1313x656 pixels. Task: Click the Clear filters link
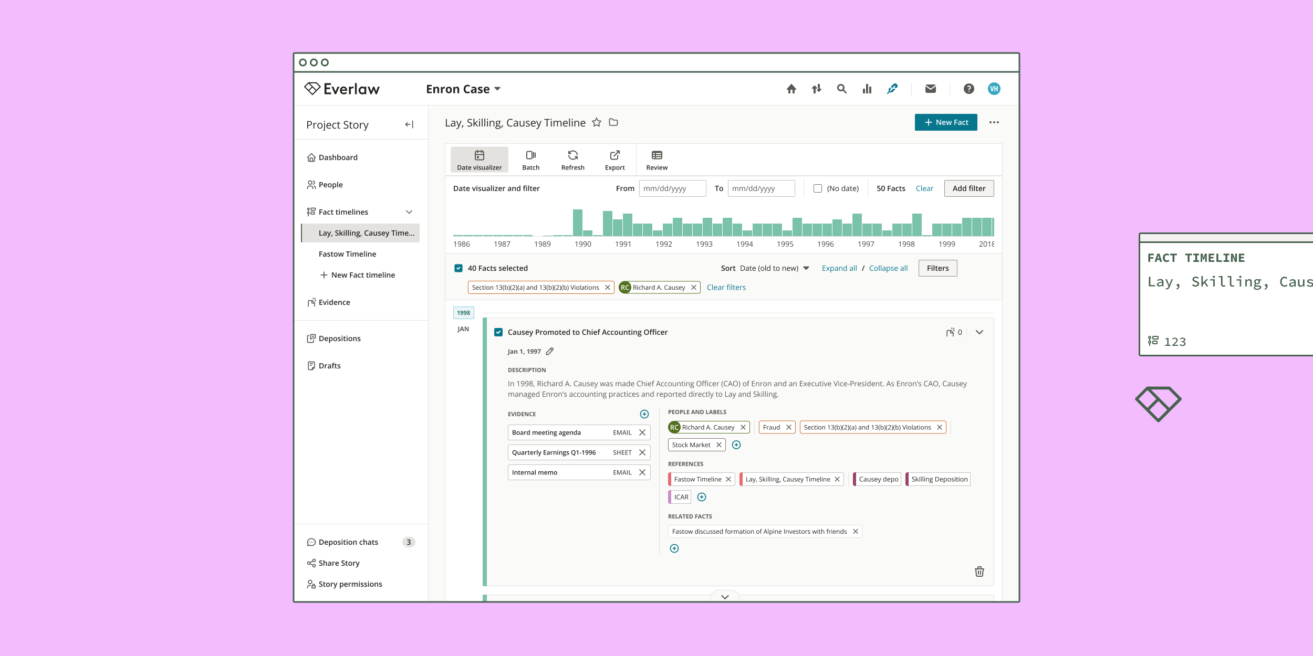coord(726,288)
